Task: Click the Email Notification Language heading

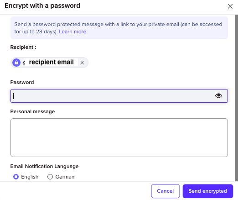Action: pyautogui.click(x=44, y=166)
